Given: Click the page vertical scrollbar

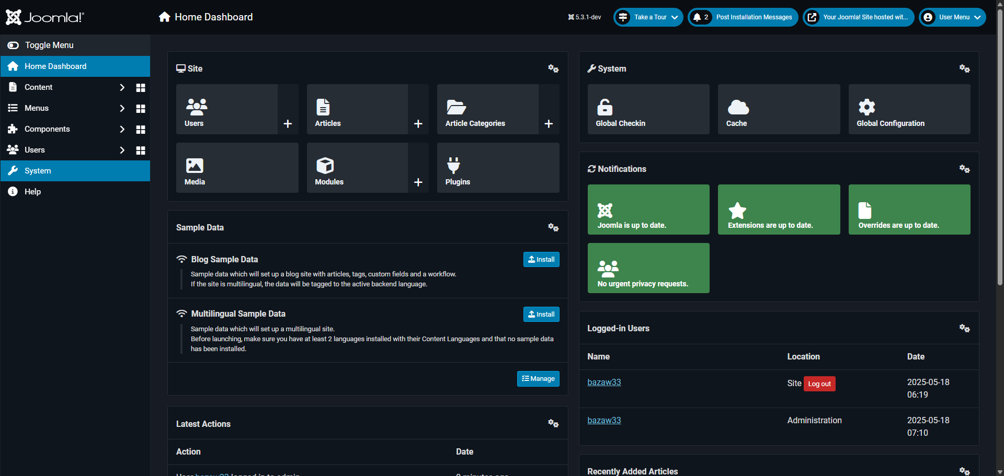Looking at the screenshot, I should coord(1000,157).
